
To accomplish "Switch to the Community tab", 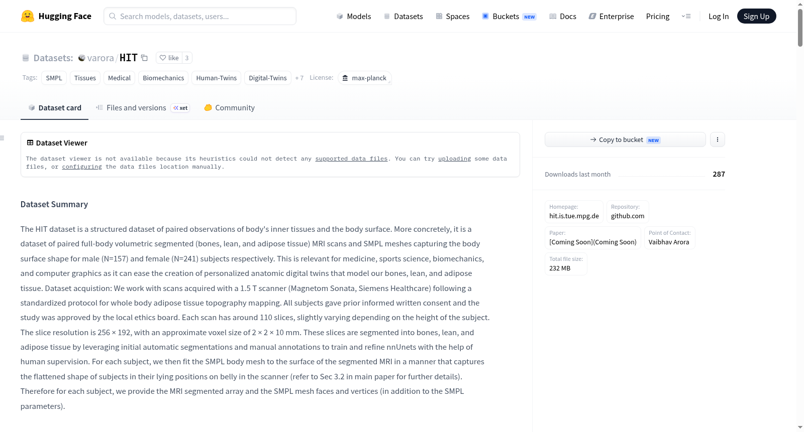I will [229, 107].
